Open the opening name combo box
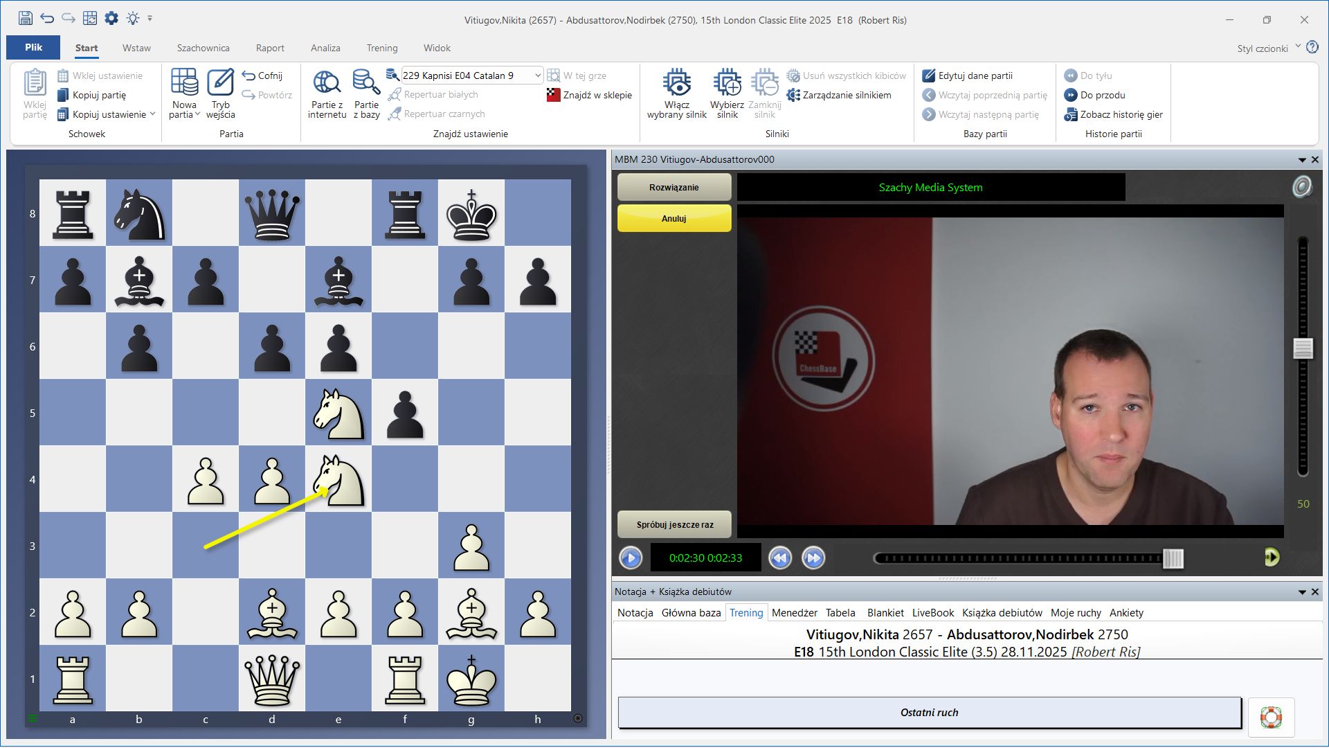The image size is (1329, 748). [x=537, y=75]
